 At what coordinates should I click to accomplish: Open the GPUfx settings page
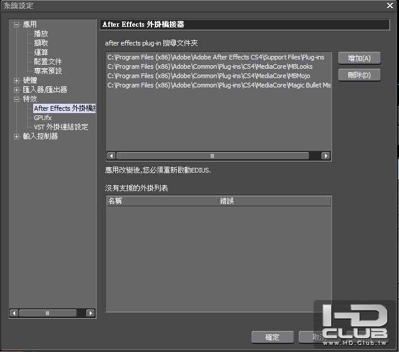coord(43,118)
